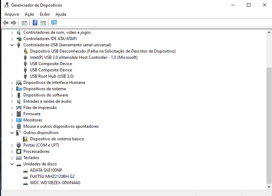This screenshot has width=272, height=196.
Task: Toggle the action pane toolbar icon
Action: click(43, 23)
